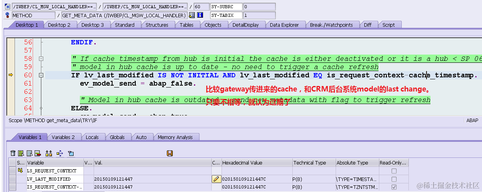The height and width of the screenshot is (192, 482).
Task: Switch to Variables 2 tab
Action: click(x=63, y=137)
